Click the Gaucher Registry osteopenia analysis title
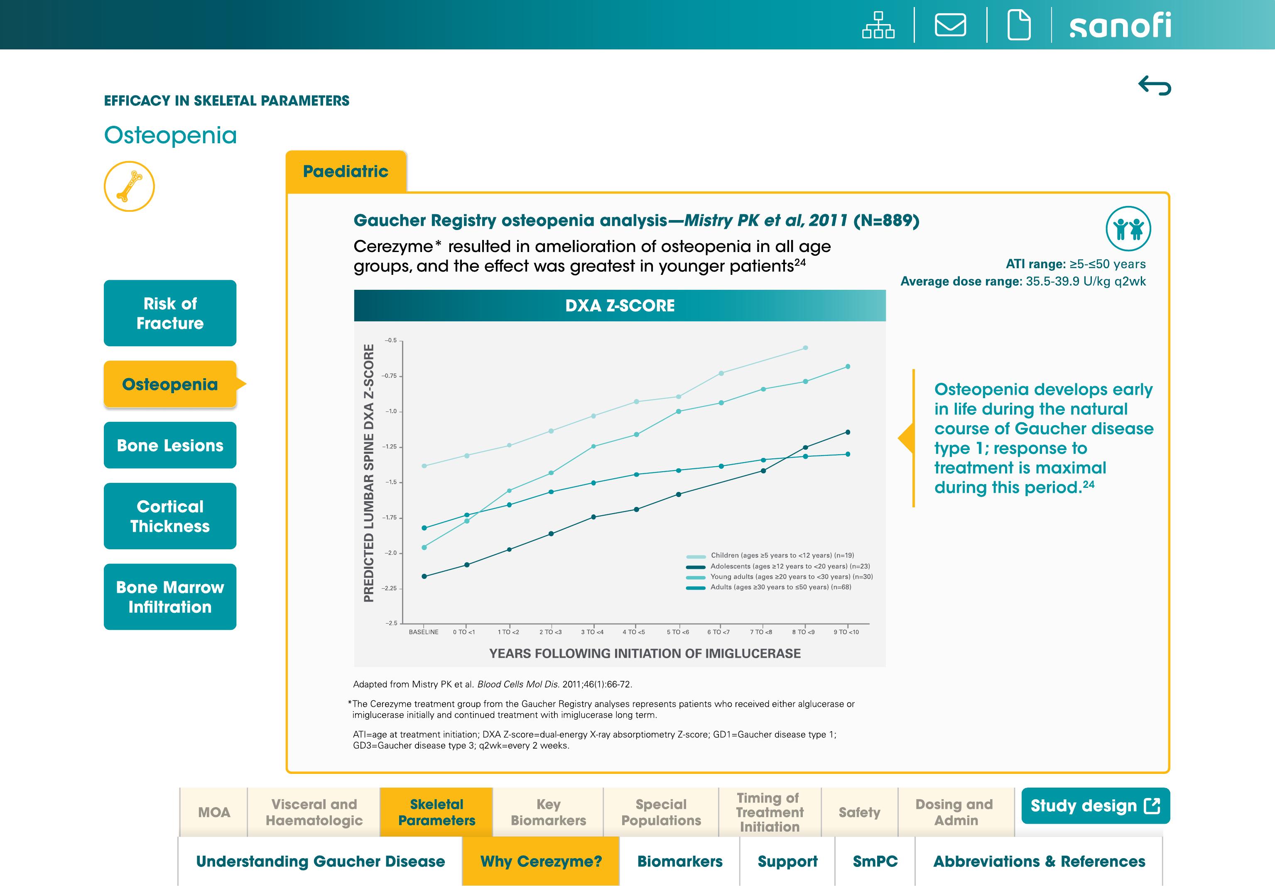Image resolution: width=1275 pixels, height=886 pixels. click(x=636, y=220)
